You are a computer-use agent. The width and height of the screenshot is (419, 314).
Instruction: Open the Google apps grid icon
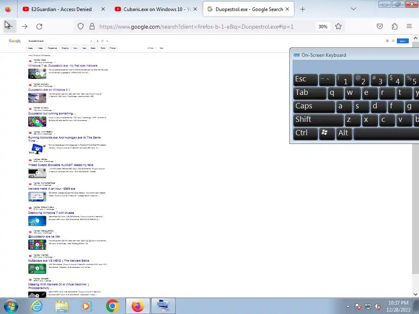(x=393, y=41)
